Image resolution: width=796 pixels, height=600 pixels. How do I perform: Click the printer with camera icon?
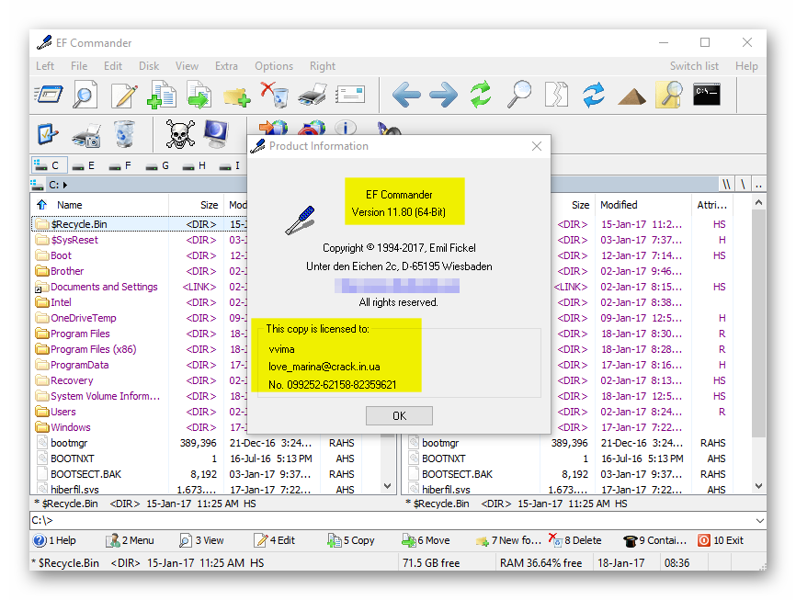[85, 136]
